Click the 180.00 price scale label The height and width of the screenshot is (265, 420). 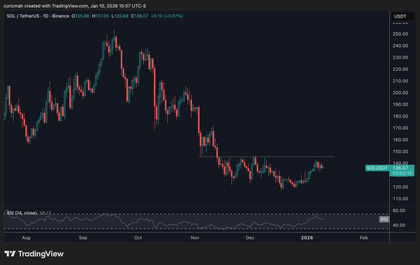(x=400, y=116)
